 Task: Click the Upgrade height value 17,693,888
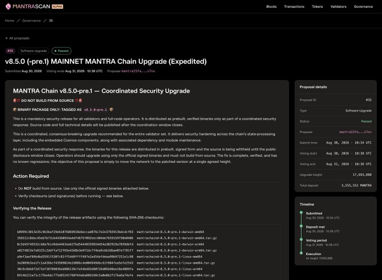click(362, 175)
